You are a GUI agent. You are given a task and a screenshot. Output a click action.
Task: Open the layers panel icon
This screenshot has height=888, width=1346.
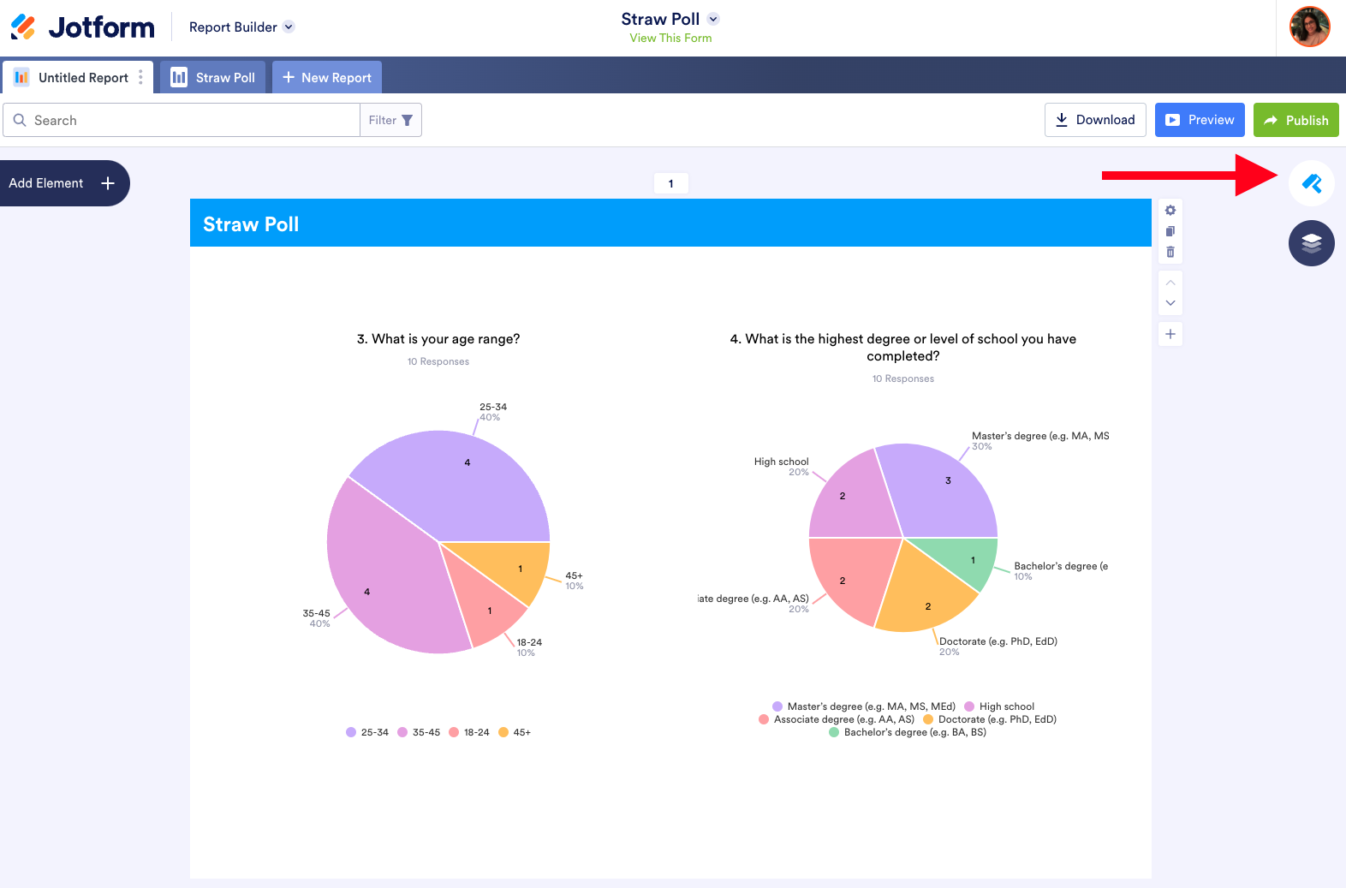[x=1311, y=243]
